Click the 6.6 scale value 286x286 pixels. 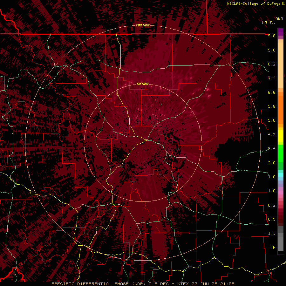click(x=272, y=92)
